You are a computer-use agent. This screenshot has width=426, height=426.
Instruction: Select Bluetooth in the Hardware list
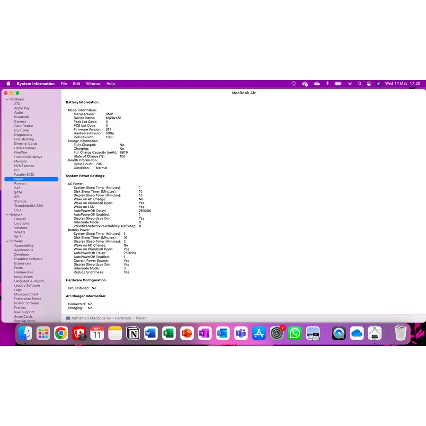21,117
